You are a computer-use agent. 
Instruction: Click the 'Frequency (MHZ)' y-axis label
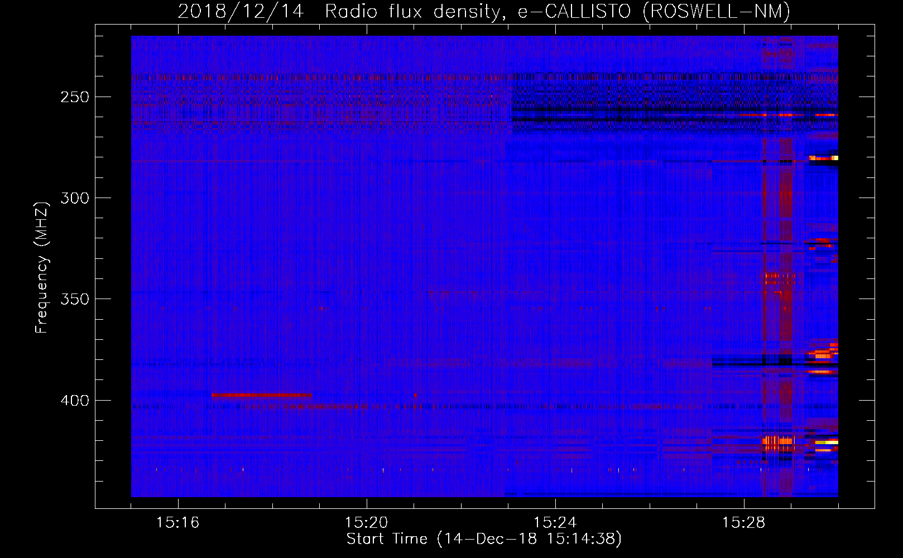(x=42, y=267)
